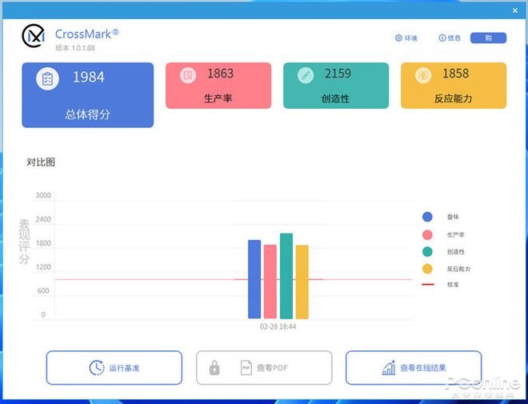The width and height of the screenshot is (528, 404).
Task: Select the 创造性 2159 score card
Action: [336, 86]
